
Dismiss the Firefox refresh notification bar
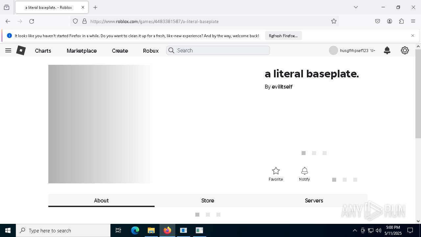point(413,36)
